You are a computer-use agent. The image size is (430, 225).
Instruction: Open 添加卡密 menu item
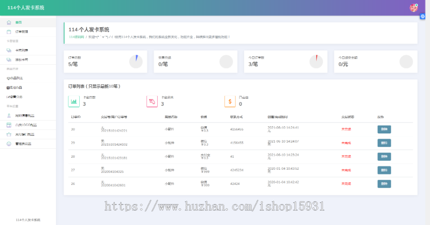click(28, 60)
